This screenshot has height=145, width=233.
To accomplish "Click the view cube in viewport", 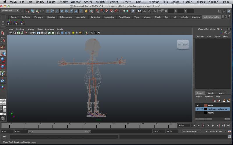I will tap(183, 45).
